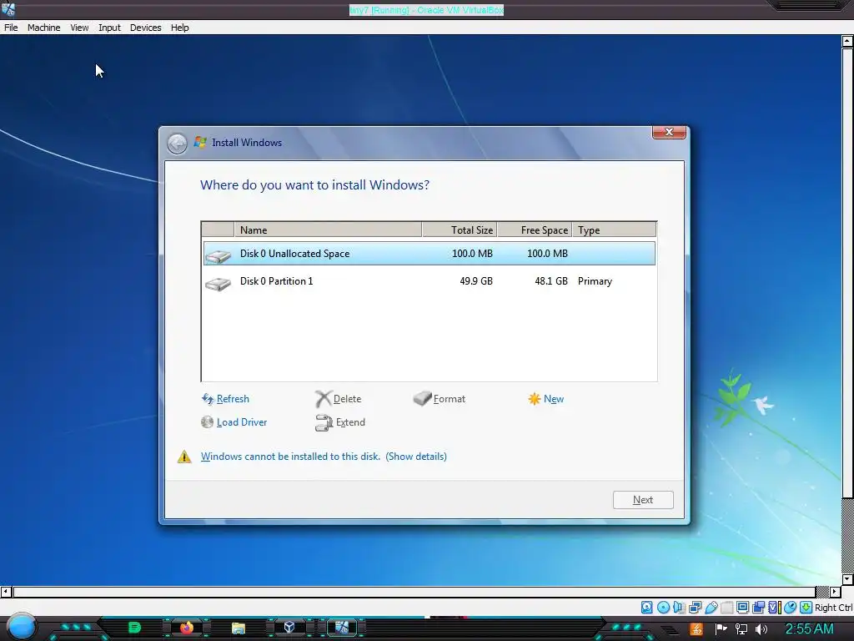This screenshot has width=854, height=641.
Task: Open the Input menu
Action: coord(109,28)
